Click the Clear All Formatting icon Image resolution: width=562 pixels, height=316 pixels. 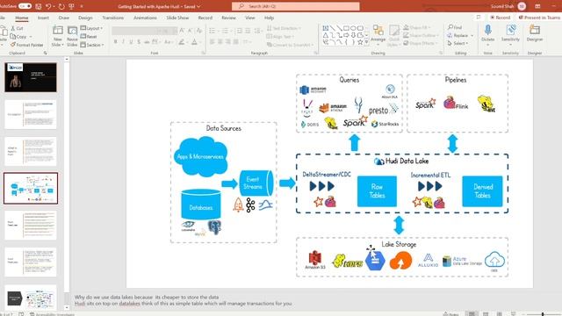[x=199, y=32]
